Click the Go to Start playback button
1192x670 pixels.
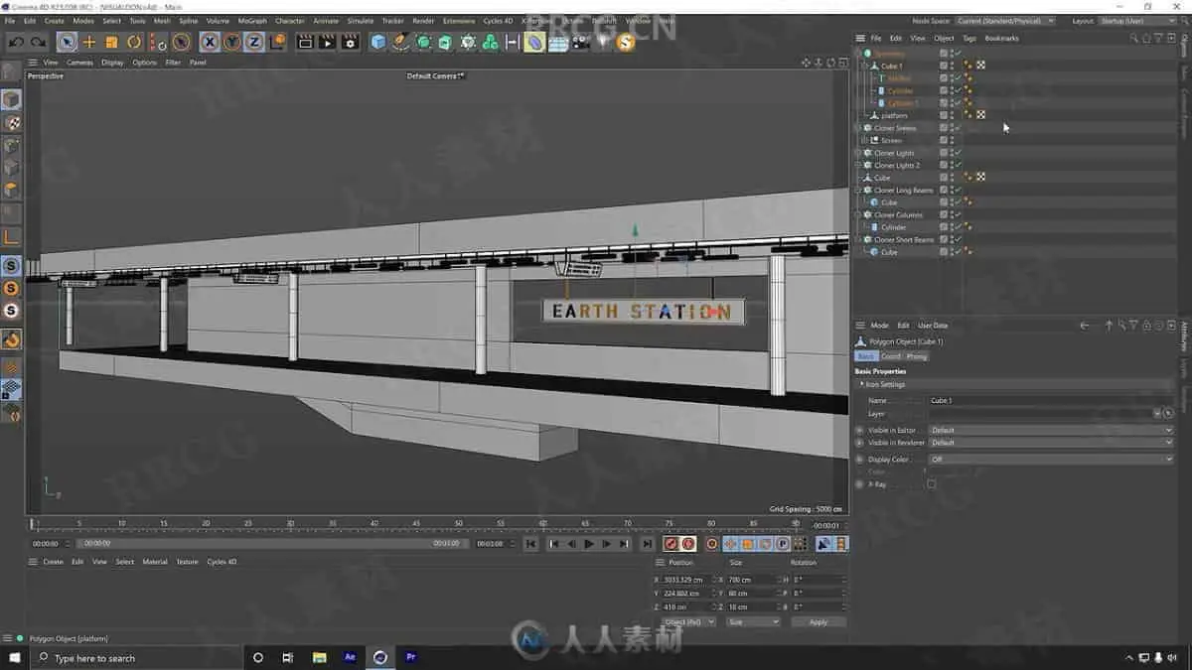click(x=531, y=544)
